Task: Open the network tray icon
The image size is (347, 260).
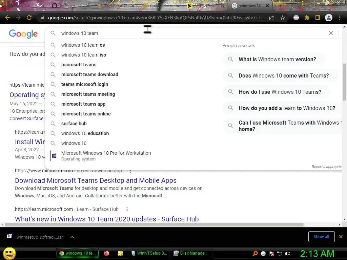Action: pos(280,254)
